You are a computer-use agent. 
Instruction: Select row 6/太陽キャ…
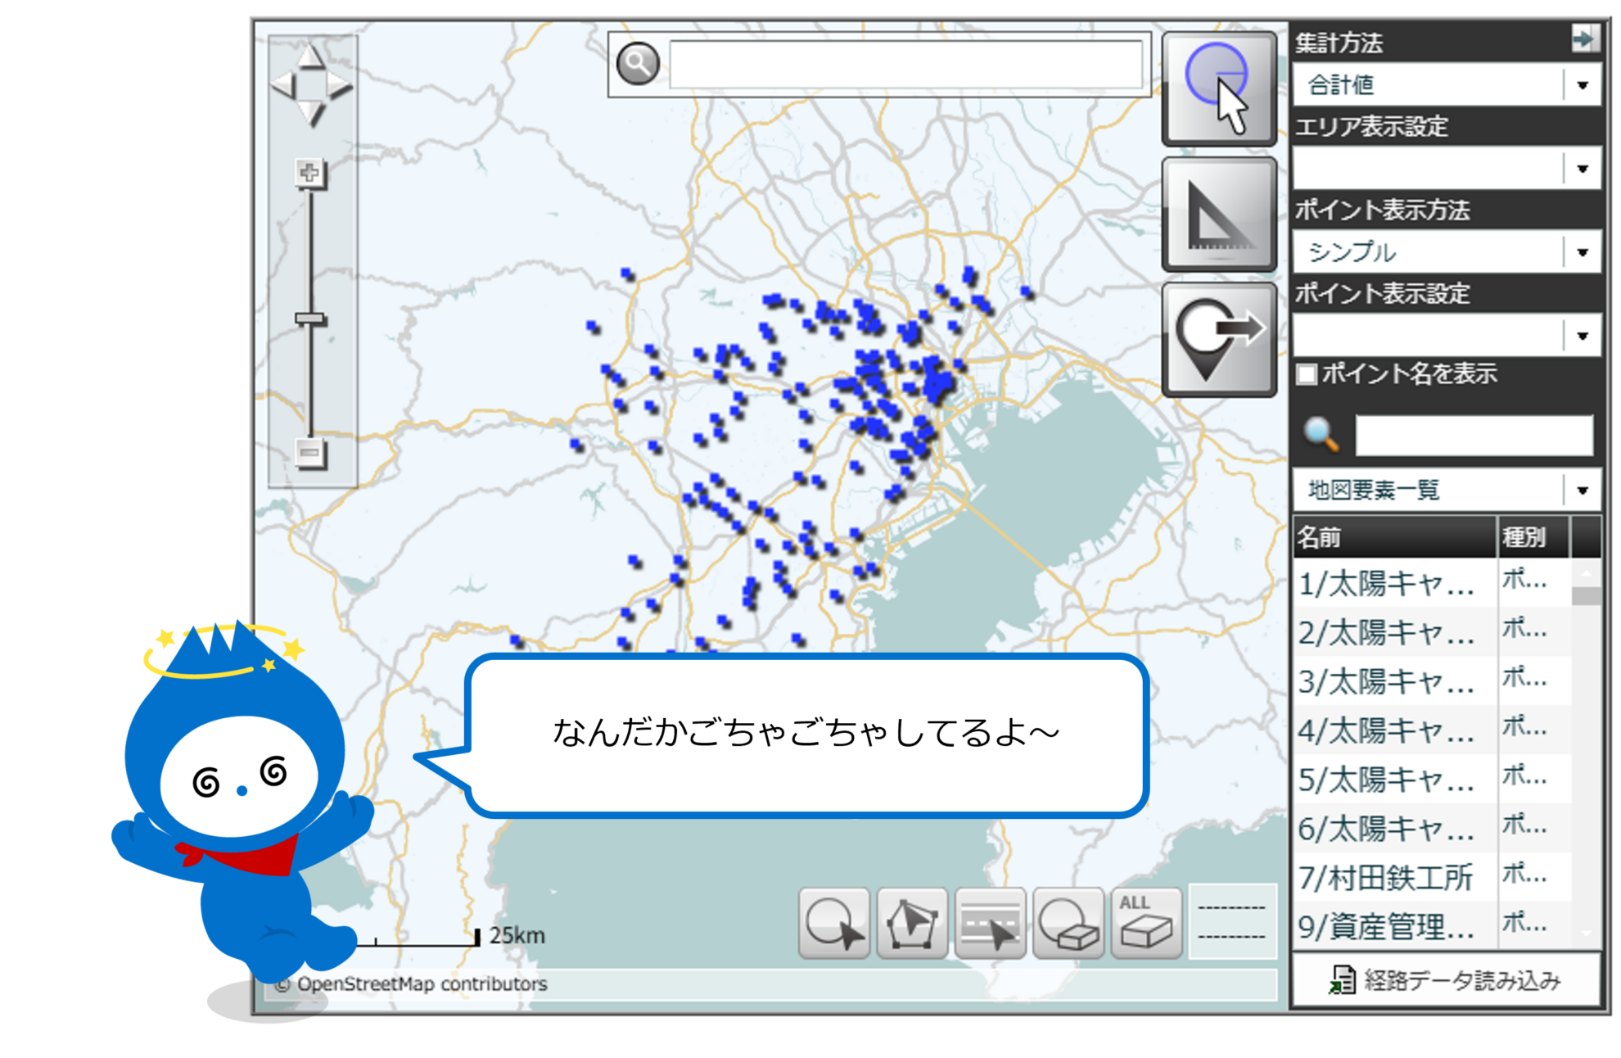1432,828
